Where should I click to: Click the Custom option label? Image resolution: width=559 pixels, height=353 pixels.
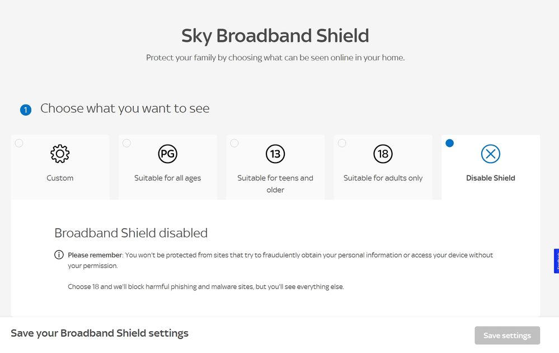[60, 178]
